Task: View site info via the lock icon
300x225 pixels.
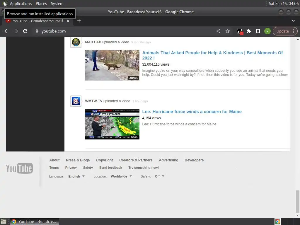Action: tap(37, 31)
